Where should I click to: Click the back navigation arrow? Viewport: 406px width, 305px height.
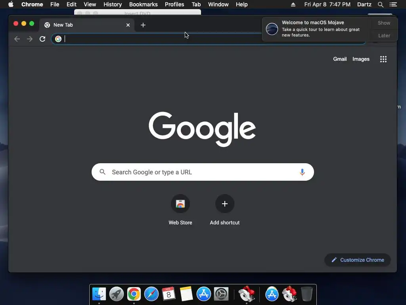17,39
